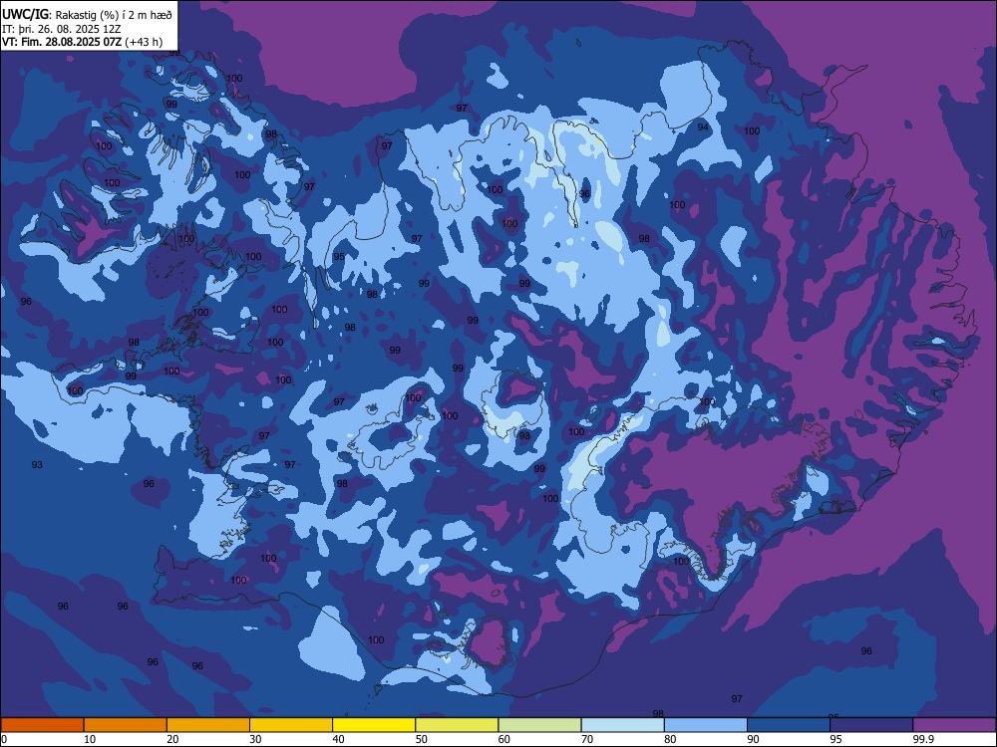The height and width of the screenshot is (747, 997).
Task: Select the initial time line "IT: þri. 26. 08. 2025 12Z"
Action: tap(64, 28)
